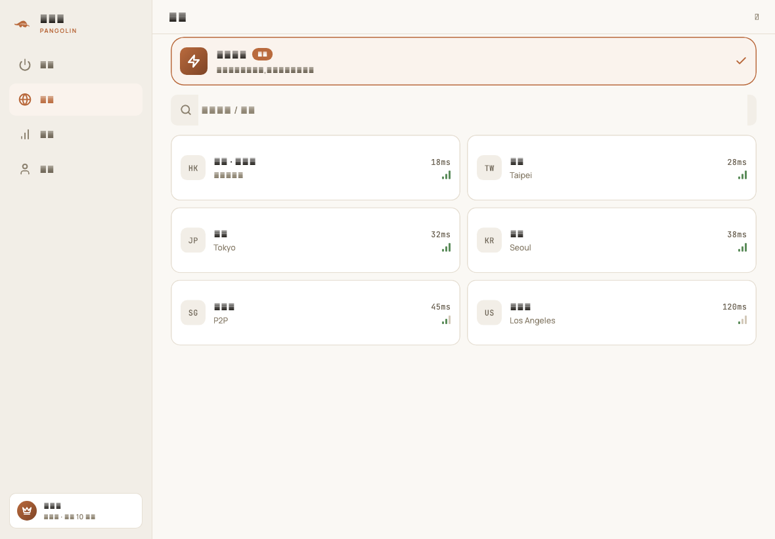775x539 pixels.
Task: Click the lightning bolt auto-select icon
Action: coord(194,61)
